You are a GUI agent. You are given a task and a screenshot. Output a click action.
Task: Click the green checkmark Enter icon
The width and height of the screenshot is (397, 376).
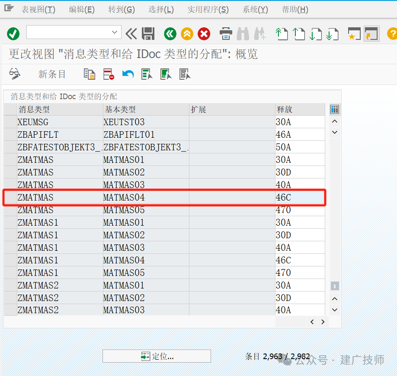[13, 34]
